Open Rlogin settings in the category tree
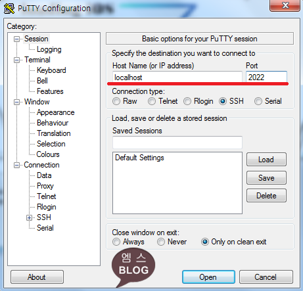Viewport: 303px width, 291px height. point(47,207)
